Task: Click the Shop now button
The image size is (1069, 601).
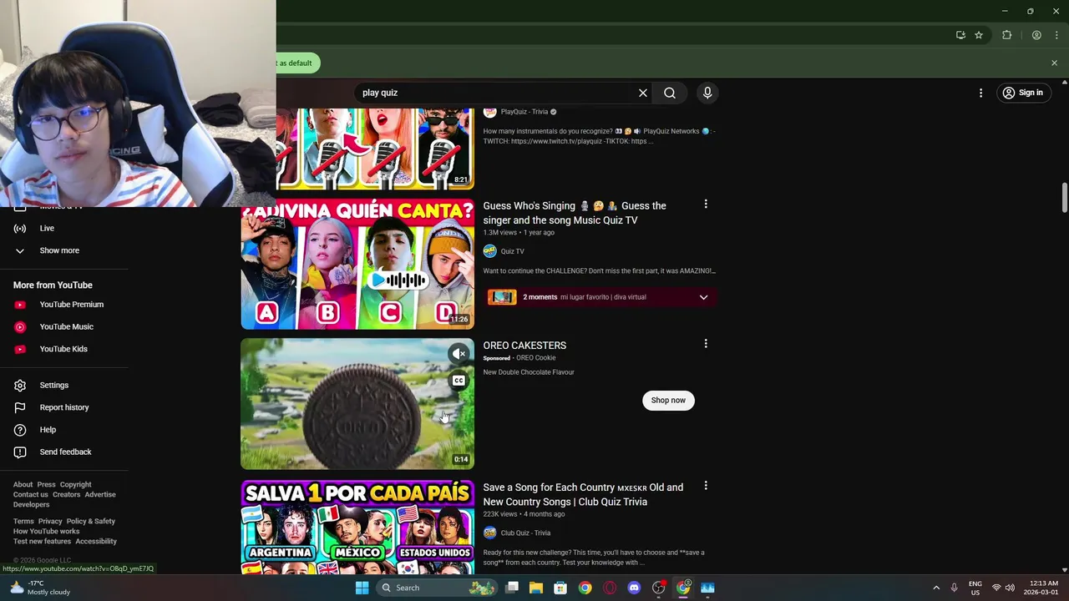Action: [x=668, y=400]
